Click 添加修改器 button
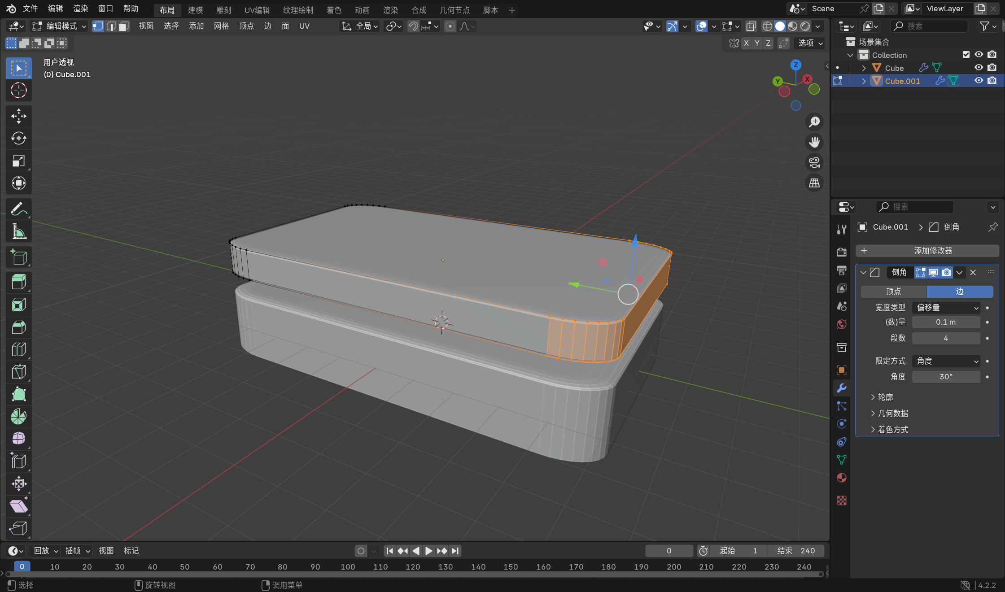1005x592 pixels. (927, 251)
